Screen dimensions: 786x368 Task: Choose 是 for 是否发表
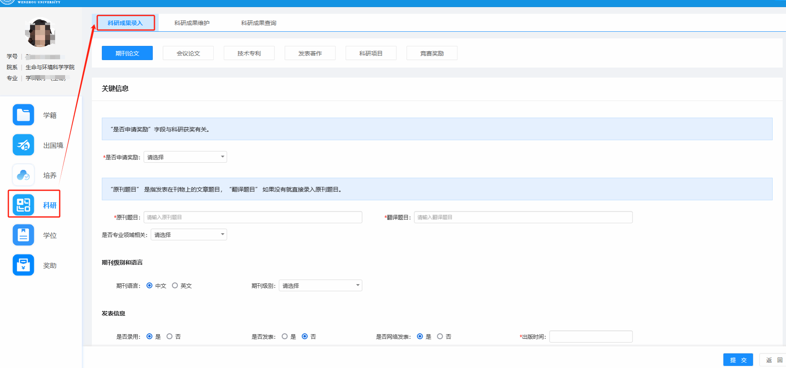pos(285,337)
